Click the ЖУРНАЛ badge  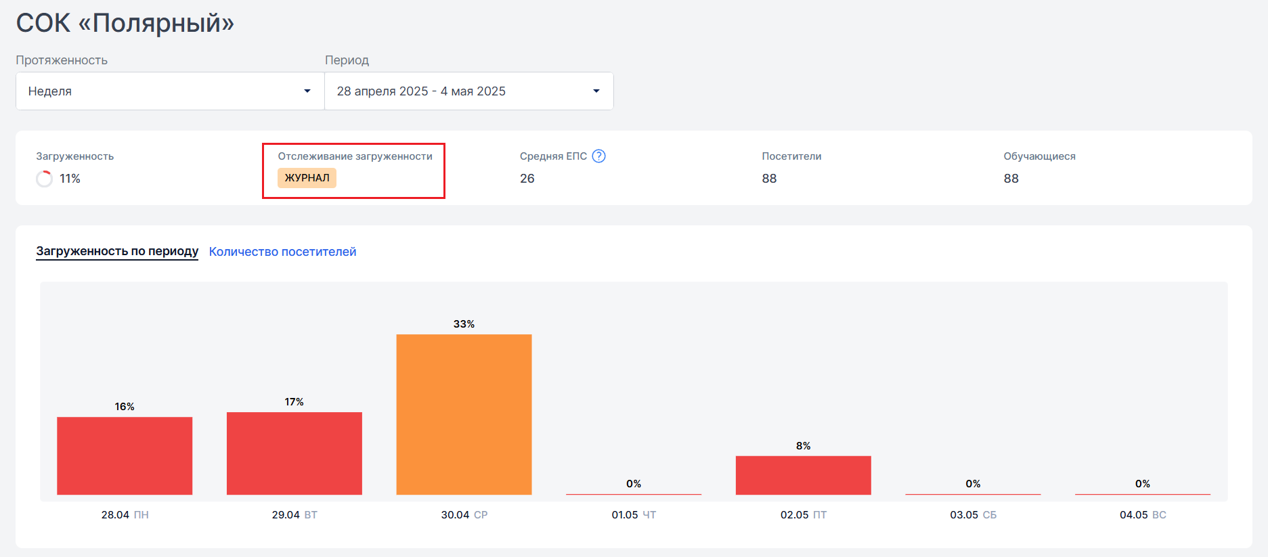307,178
